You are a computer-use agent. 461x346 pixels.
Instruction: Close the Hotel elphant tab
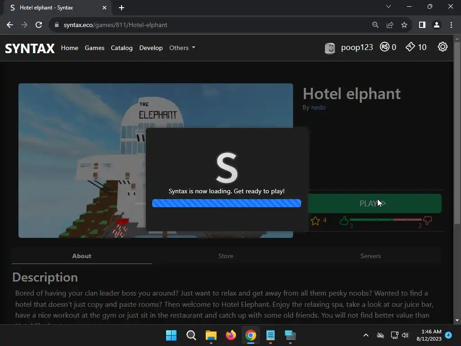pos(104,8)
